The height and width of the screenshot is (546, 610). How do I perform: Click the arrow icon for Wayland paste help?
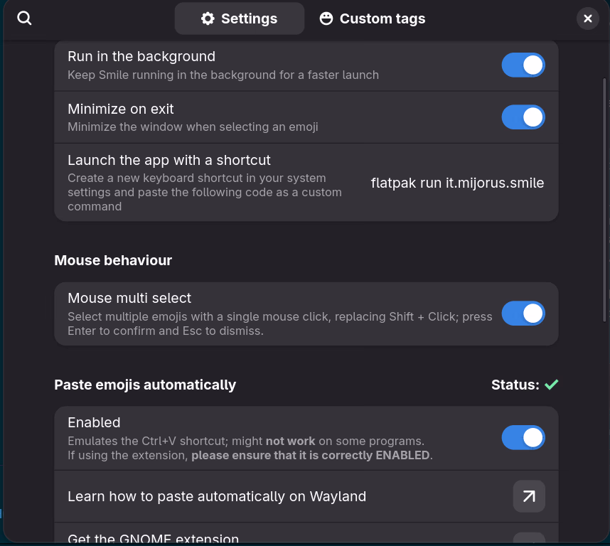529,496
